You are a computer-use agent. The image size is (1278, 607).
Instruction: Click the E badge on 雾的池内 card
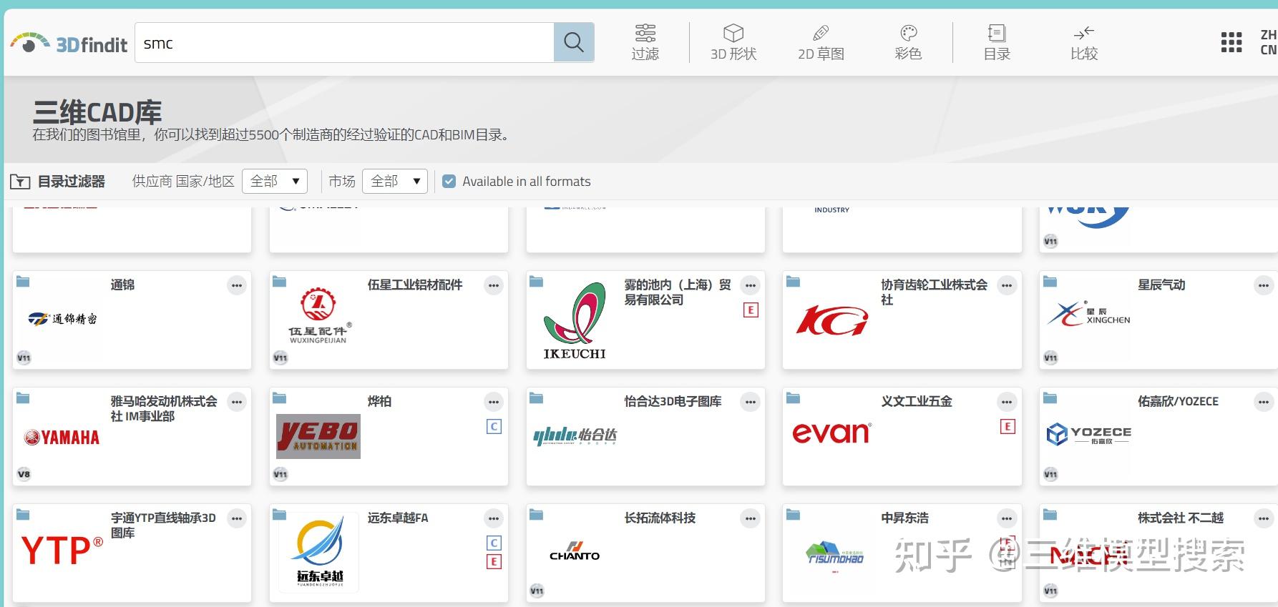[x=751, y=310]
